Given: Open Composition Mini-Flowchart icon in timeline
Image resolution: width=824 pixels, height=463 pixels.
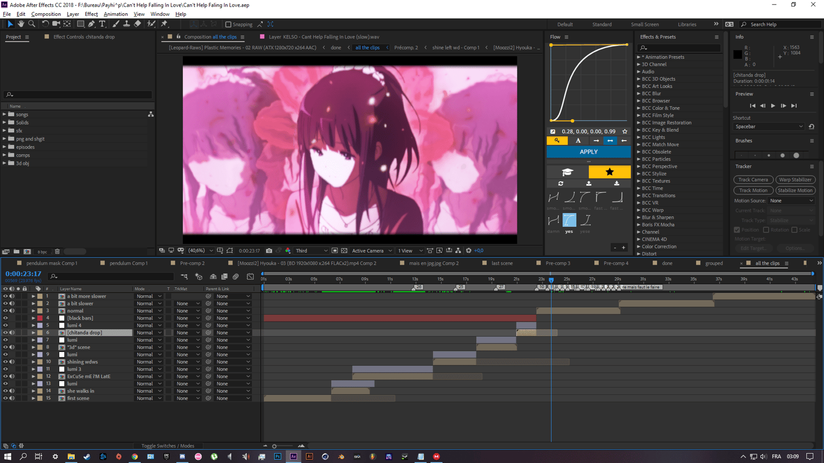Looking at the screenshot, I should (184, 277).
